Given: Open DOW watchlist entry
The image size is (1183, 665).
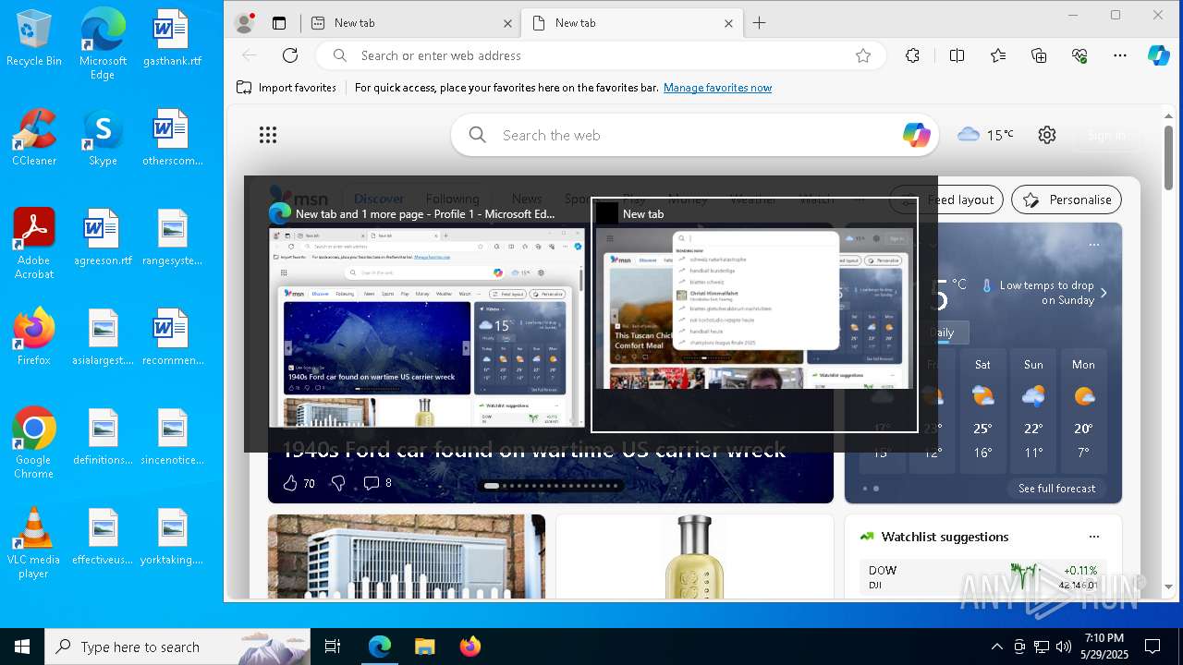Looking at the screenshot, I should coord(983,577).
